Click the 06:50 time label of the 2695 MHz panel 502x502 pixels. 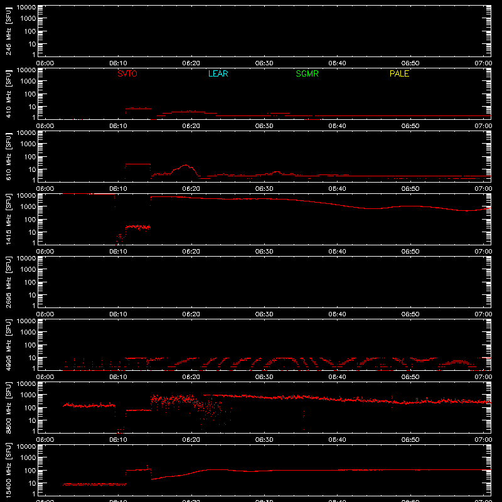click(x=410, y=314)
